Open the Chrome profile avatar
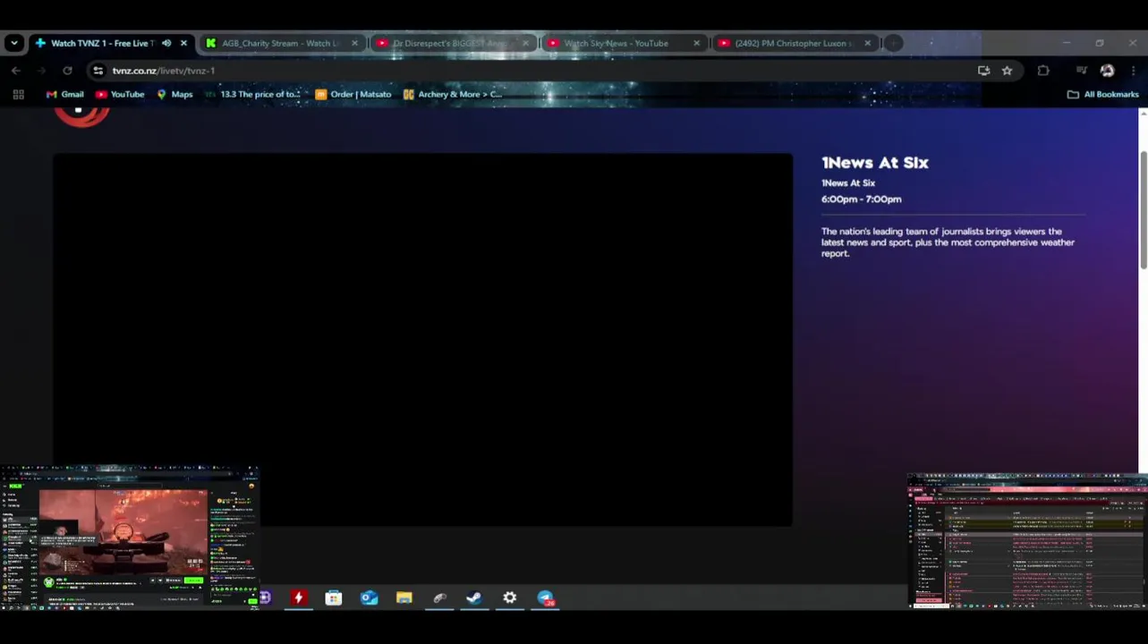The height and width of the screenshot is (644, 1148). pos(1107,71)
